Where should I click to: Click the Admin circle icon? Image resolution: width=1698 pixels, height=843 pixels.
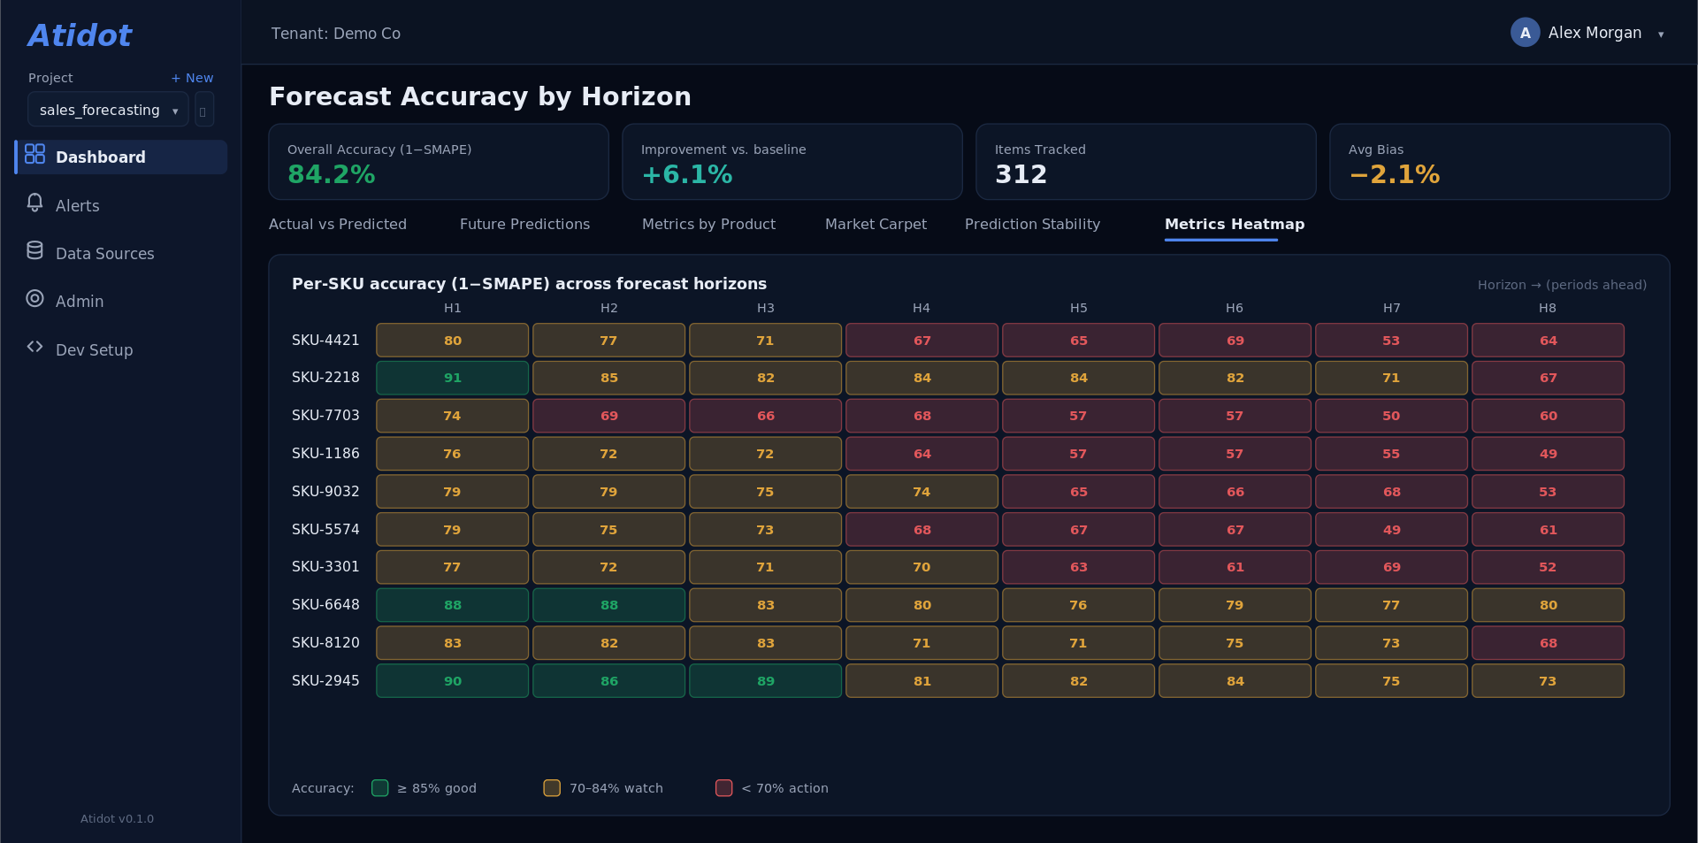(34, 298)
